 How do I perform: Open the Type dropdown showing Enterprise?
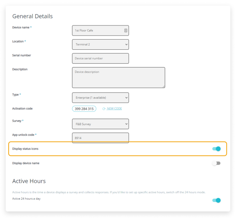pyautogui.click(x=100, y=98)
